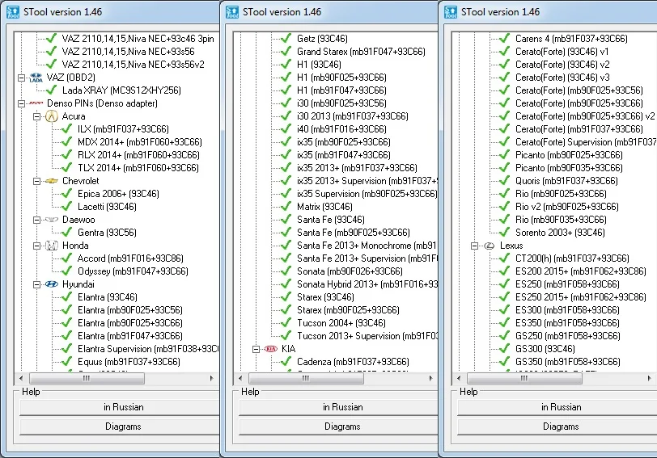Select VAZ 2110,14,15,Niva NEC+93s56v2
Image resolution: width=657 pixels, height=458 pixels.
click(x=134, y=65)
